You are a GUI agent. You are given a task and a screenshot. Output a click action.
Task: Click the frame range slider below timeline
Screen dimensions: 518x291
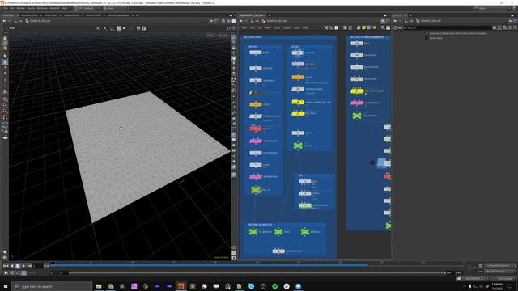pos(257,273)
